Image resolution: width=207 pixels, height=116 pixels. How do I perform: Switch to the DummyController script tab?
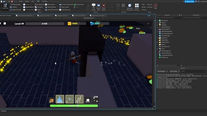[79, 16]
